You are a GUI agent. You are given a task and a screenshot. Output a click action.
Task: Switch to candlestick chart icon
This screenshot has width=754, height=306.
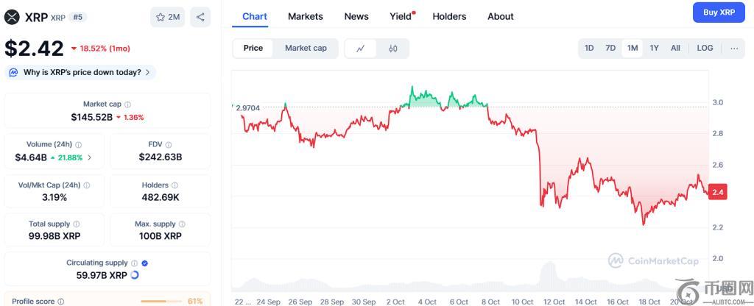coord(393,49)
